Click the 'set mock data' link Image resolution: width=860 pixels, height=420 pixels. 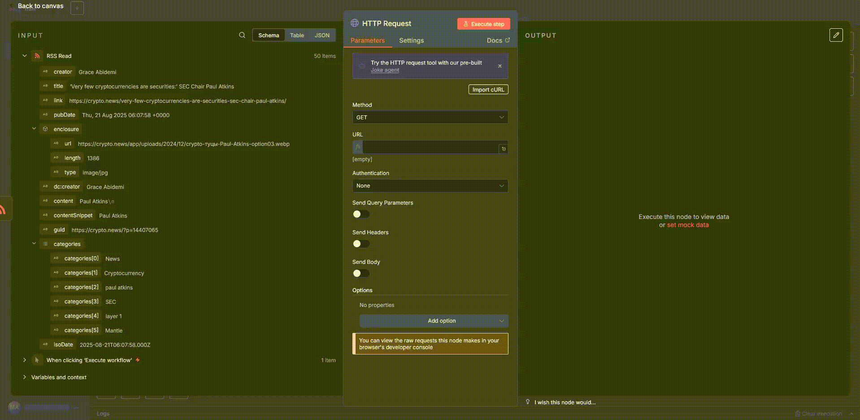coord(687,225)
